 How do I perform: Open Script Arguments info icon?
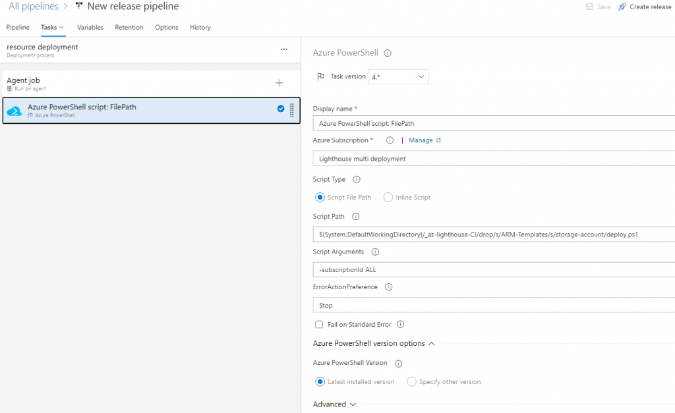[375, 252]
